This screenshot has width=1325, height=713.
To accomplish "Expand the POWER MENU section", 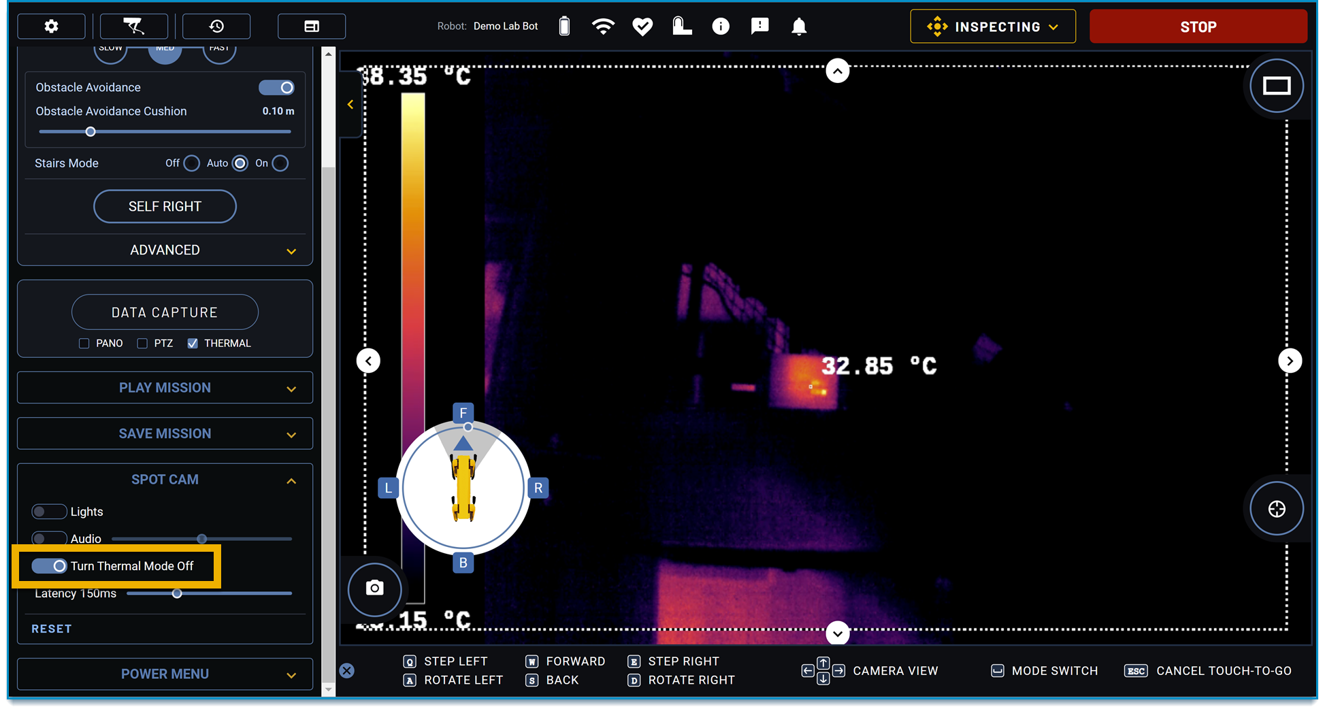I will click(165, 674).
